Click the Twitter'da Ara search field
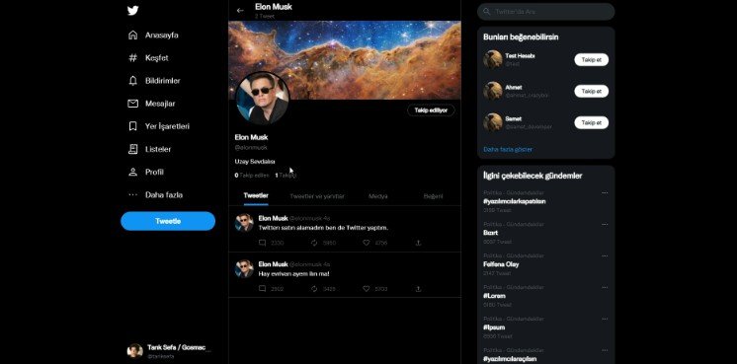This screenshot has height=364, width=737. coord(545,11)
